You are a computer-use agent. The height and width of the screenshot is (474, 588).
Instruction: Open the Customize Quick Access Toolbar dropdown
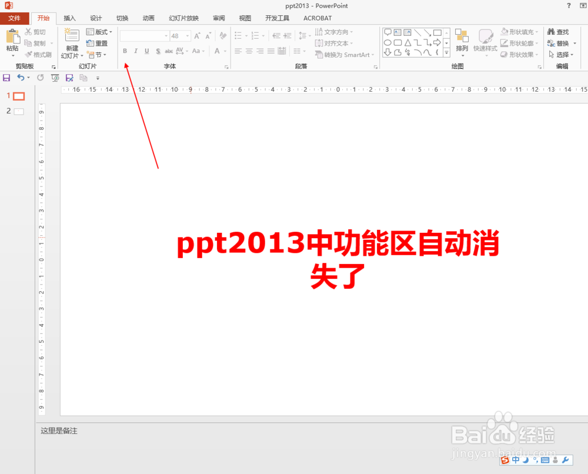[x=98, y=78]
